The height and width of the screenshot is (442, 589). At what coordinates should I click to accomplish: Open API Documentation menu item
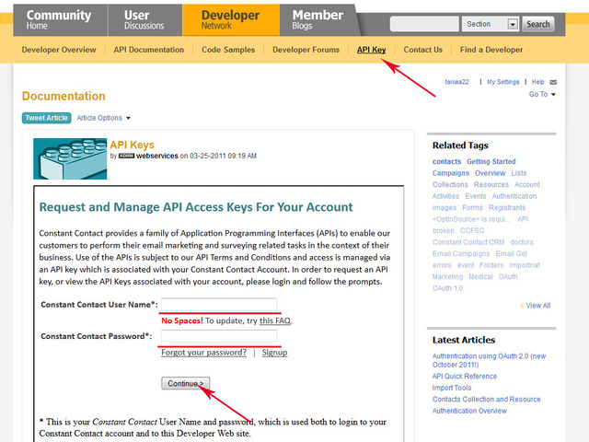[149, 50]
